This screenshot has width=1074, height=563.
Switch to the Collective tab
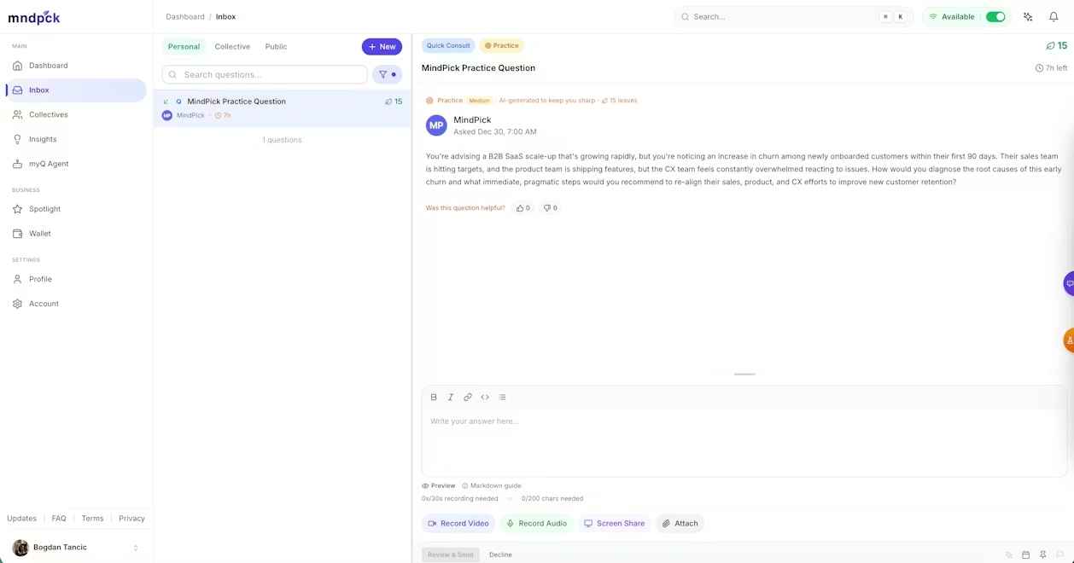232,46
